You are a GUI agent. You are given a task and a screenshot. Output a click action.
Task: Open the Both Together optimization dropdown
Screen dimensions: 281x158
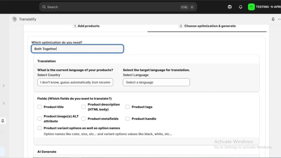click(x=77, y=49)
